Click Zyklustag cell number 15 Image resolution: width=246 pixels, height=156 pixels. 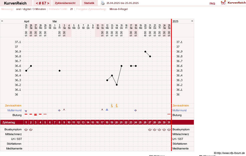point(93,122)
